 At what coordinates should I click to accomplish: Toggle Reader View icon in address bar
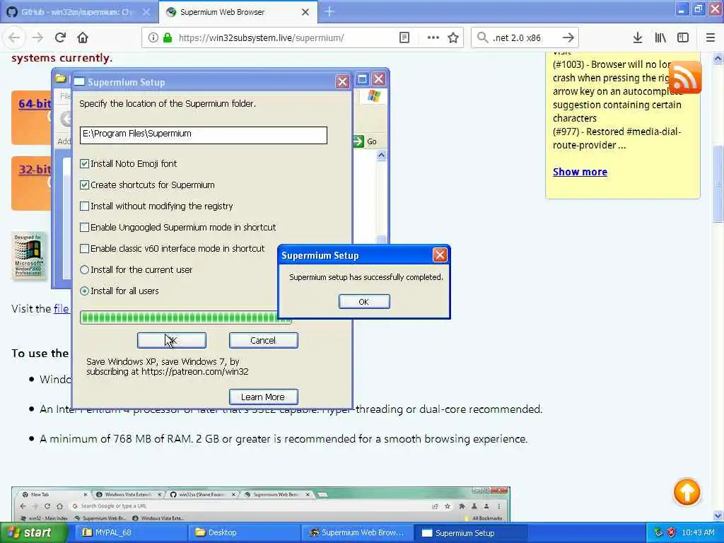point(404,38)
